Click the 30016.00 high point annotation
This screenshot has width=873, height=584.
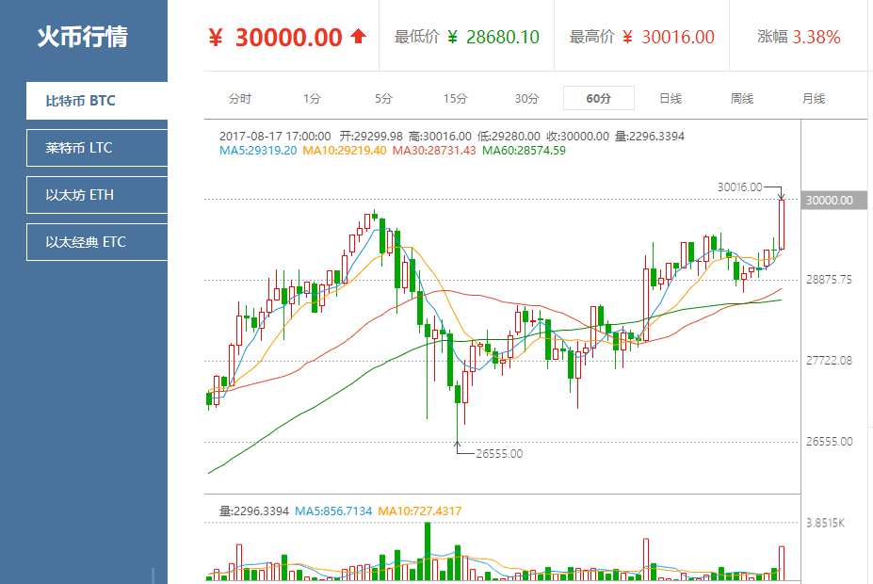(x=739, y=187)
